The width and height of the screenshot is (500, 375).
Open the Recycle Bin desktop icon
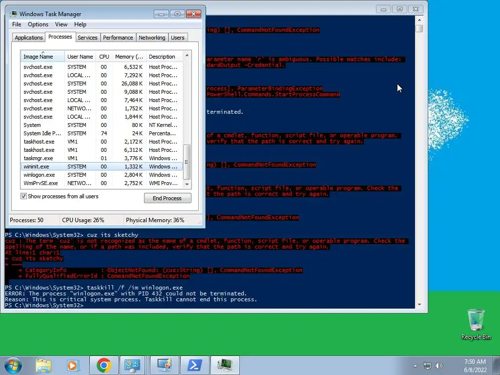pos(476,325)
